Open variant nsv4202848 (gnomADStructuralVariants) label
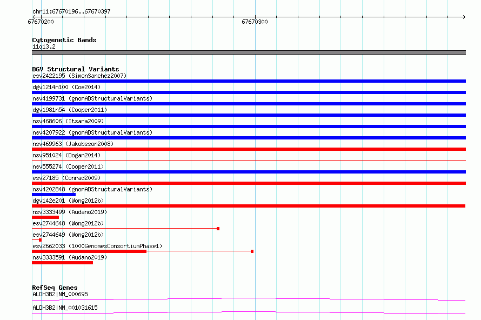This screenshot has height=320, width=481. 92,189
